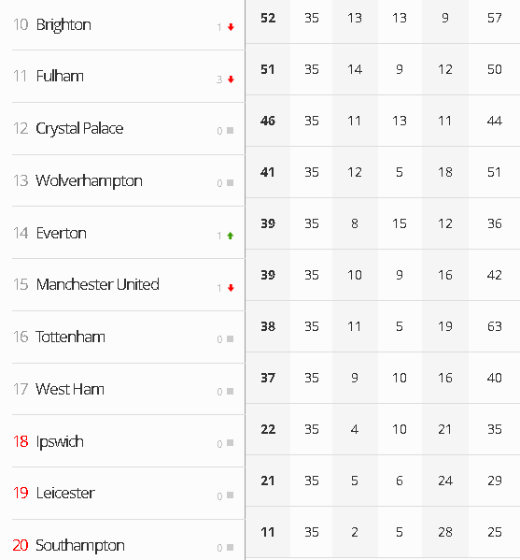Open the Fulham team link

click(x=60, y=76)
